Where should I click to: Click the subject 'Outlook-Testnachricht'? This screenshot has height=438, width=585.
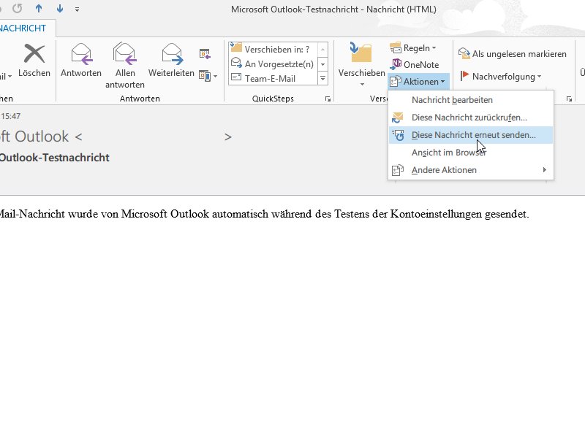(x=54, y=158)
